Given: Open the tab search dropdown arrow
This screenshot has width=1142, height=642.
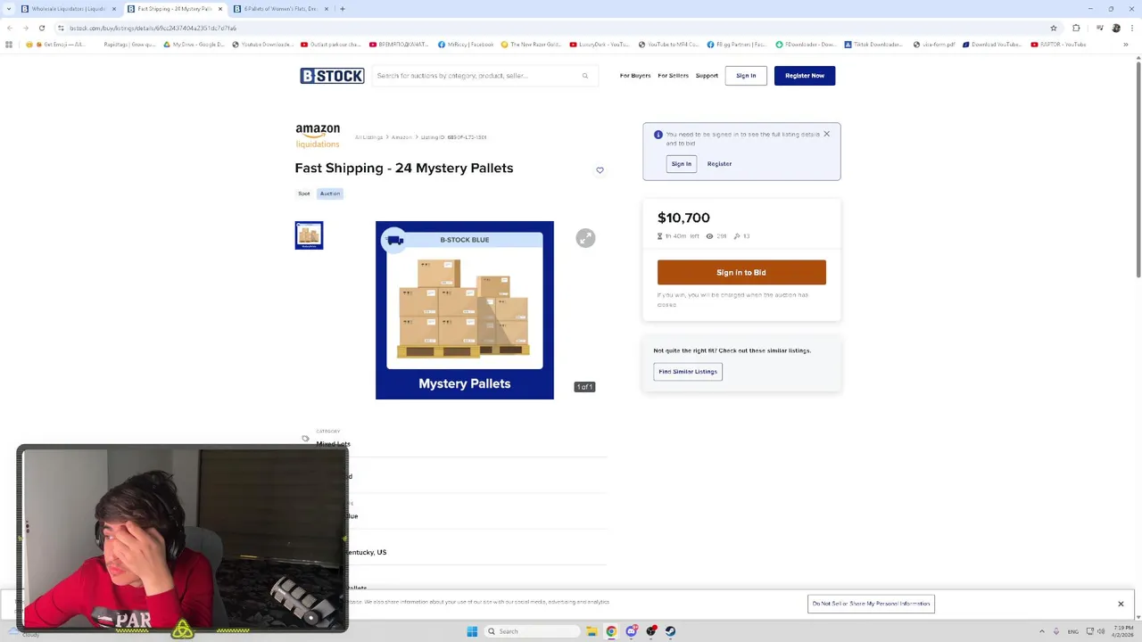Looking at the screenshot, I should click(x=9, y=9).
